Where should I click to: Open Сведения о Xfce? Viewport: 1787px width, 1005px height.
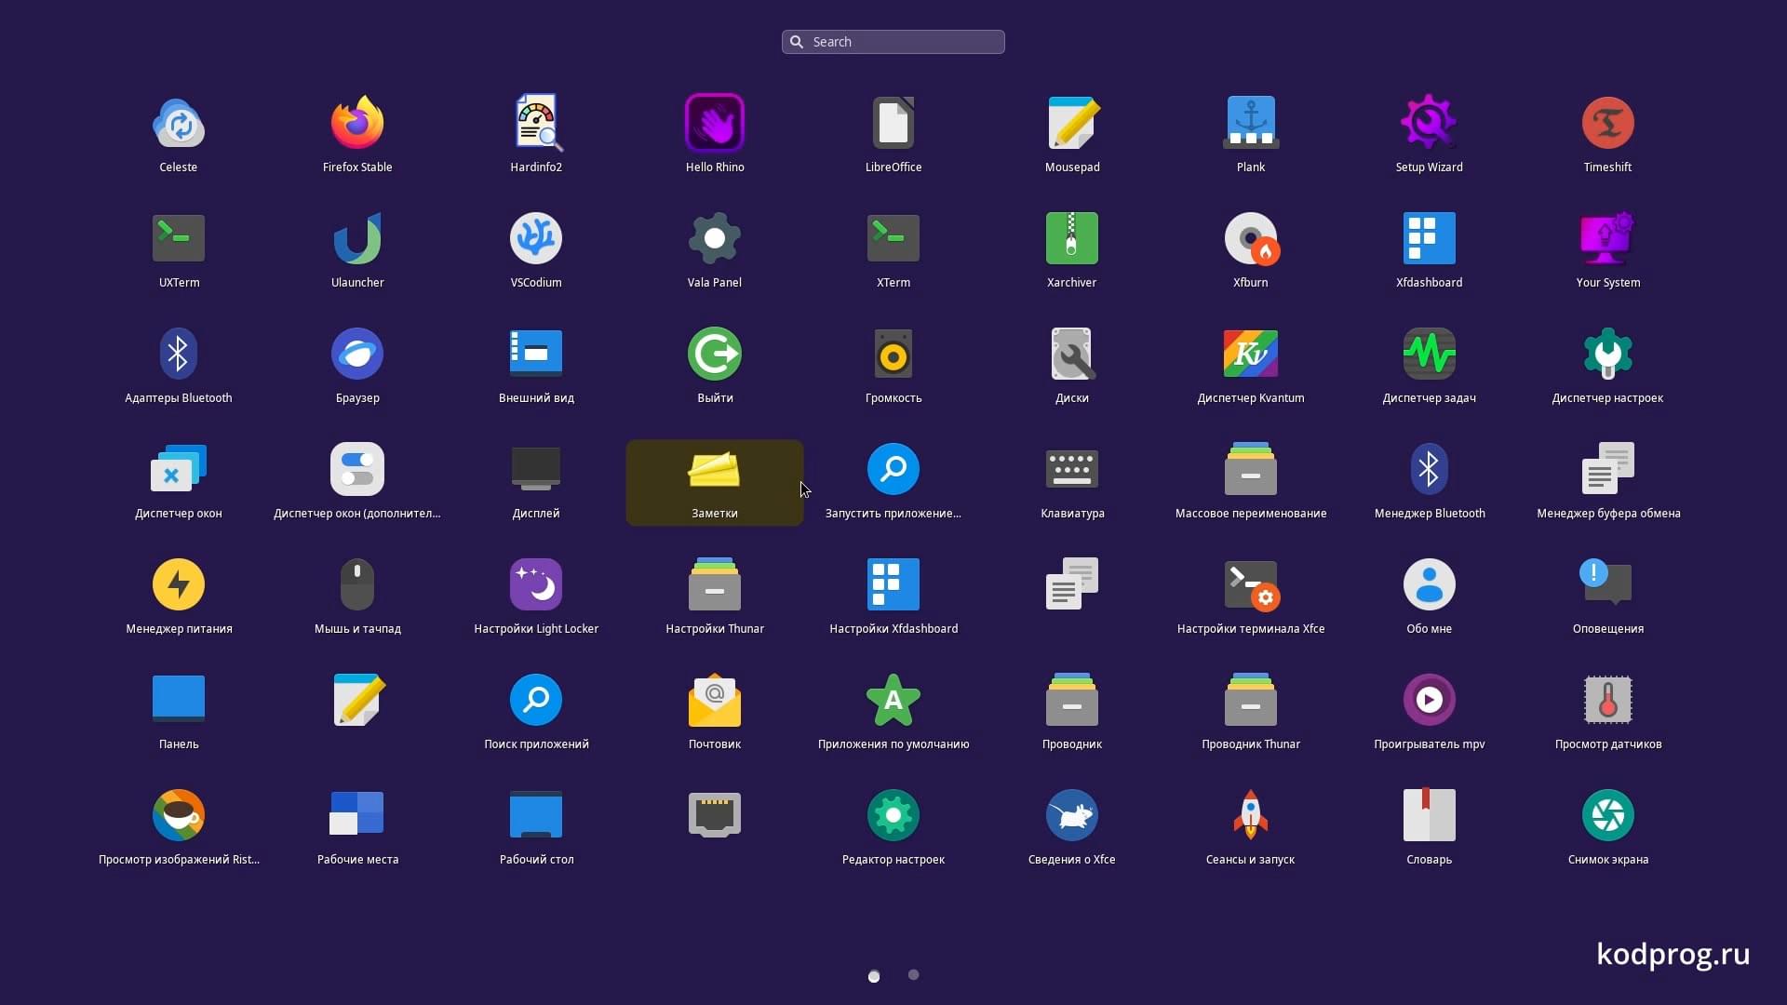pyautogui.click(x=1072, y=815)
